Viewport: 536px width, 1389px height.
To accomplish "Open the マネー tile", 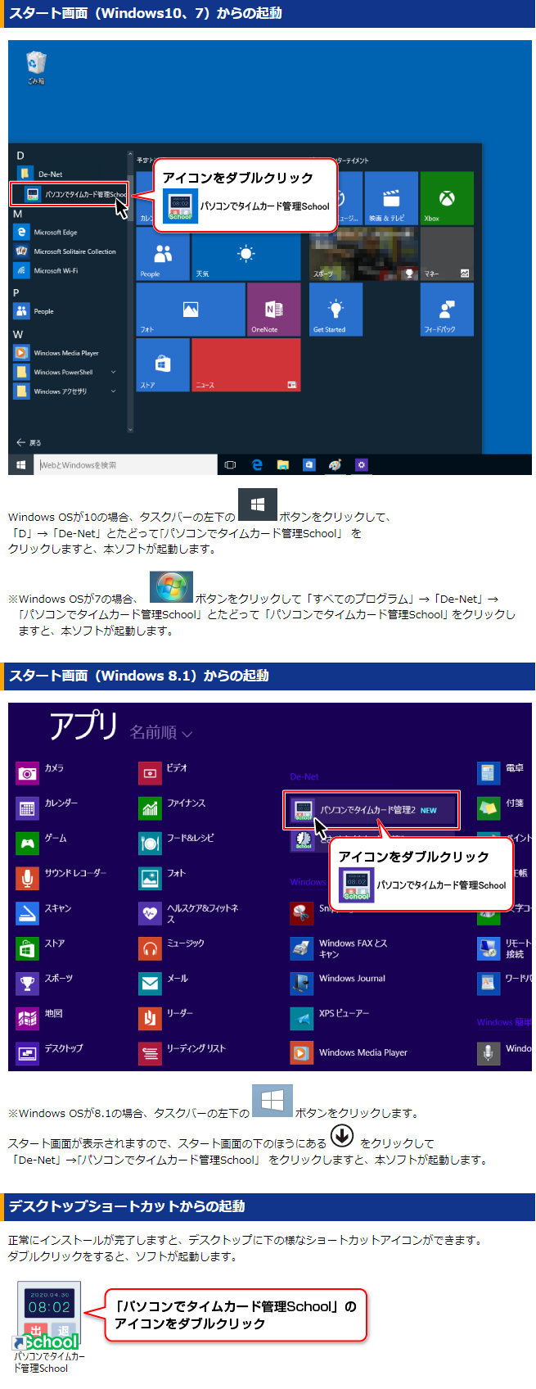I will 447,254.
